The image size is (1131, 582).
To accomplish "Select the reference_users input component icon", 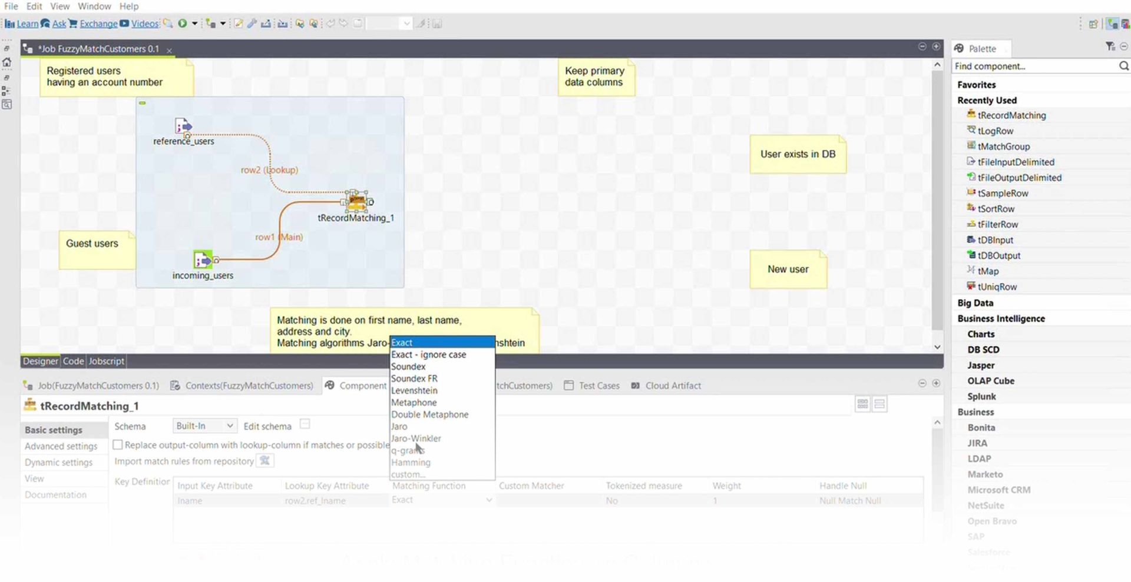I will pos(183,127).
